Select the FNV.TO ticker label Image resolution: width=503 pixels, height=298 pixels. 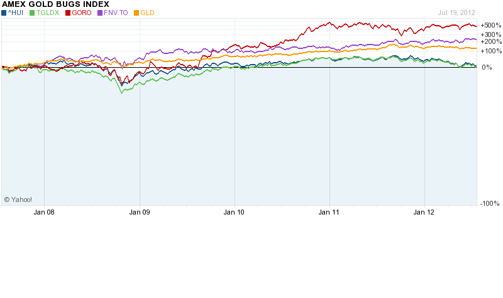(x=116, y=13)
